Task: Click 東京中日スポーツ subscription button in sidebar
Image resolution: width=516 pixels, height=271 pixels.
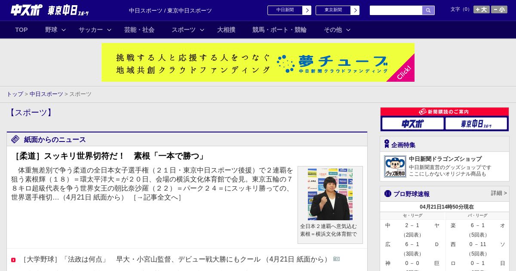Action: point(476,124)
